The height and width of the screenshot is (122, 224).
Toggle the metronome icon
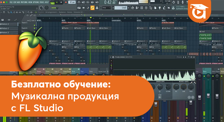coord(79,2)
